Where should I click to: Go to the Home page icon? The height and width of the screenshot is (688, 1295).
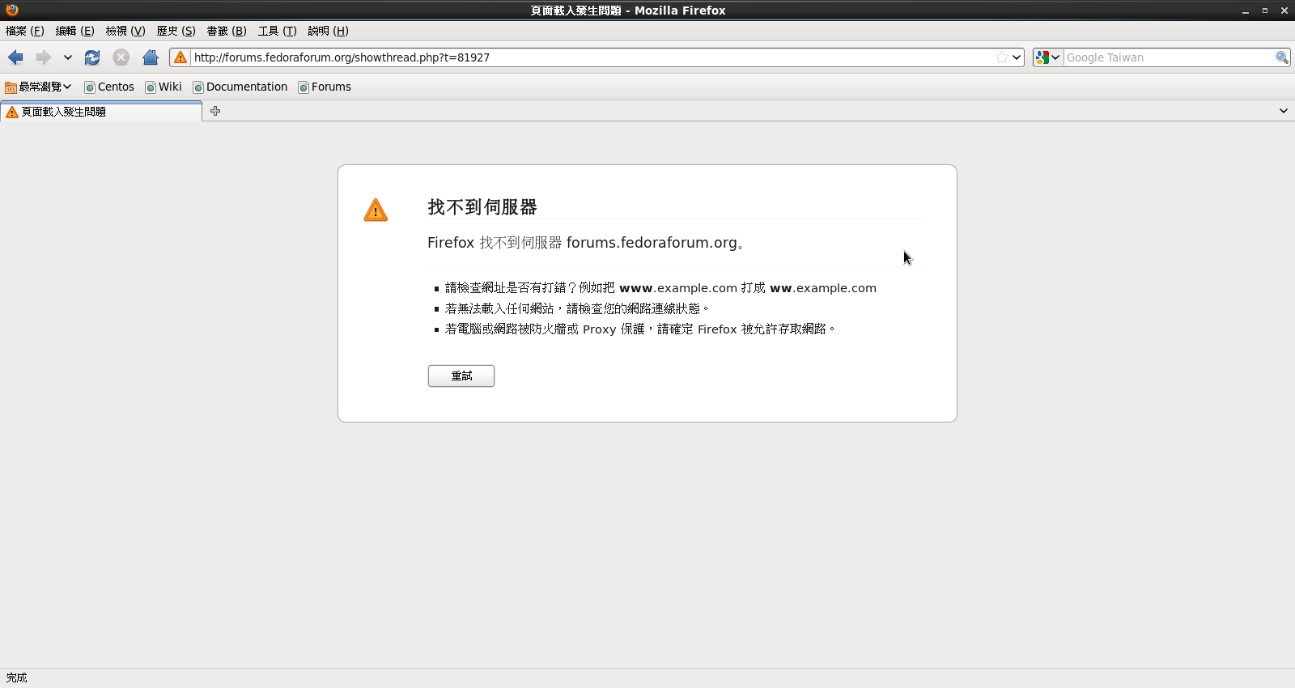click(151, 57)
